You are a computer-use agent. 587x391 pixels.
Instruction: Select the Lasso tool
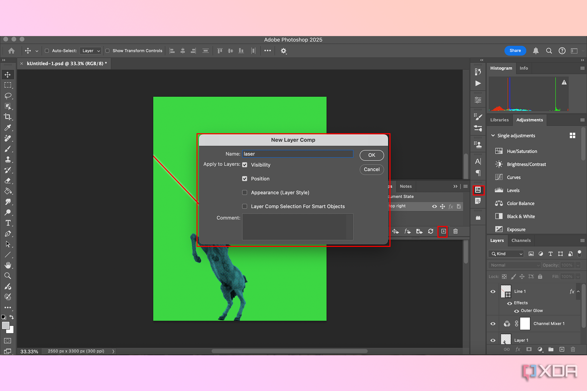click(x=8, y=96)
